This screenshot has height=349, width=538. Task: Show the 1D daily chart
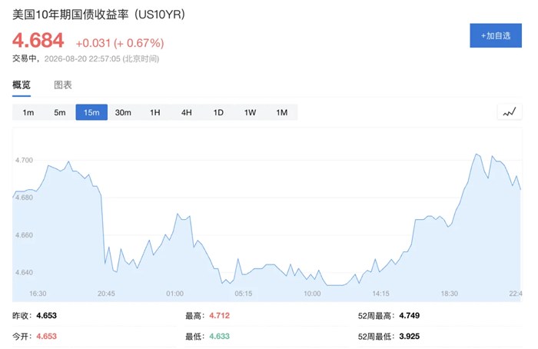pos(218,112)
